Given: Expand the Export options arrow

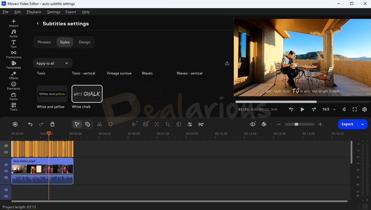Looking at the screenshot, I should [x=362, y=124].
